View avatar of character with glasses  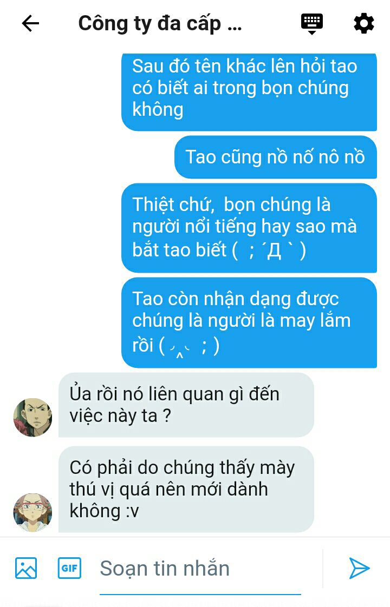coord(33,512)
